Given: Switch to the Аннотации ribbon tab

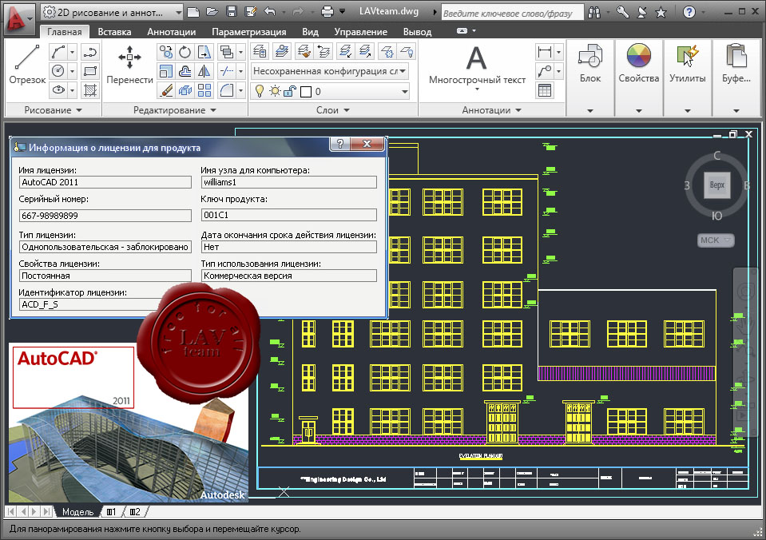Looking at the screenshot, I should (x=172, y=32).
